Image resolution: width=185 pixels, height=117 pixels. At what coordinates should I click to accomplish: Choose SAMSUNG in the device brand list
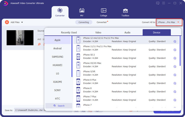pyautogui.click(x=57, y=57)
